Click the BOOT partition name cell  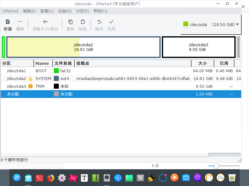click(x=41, y=71)
